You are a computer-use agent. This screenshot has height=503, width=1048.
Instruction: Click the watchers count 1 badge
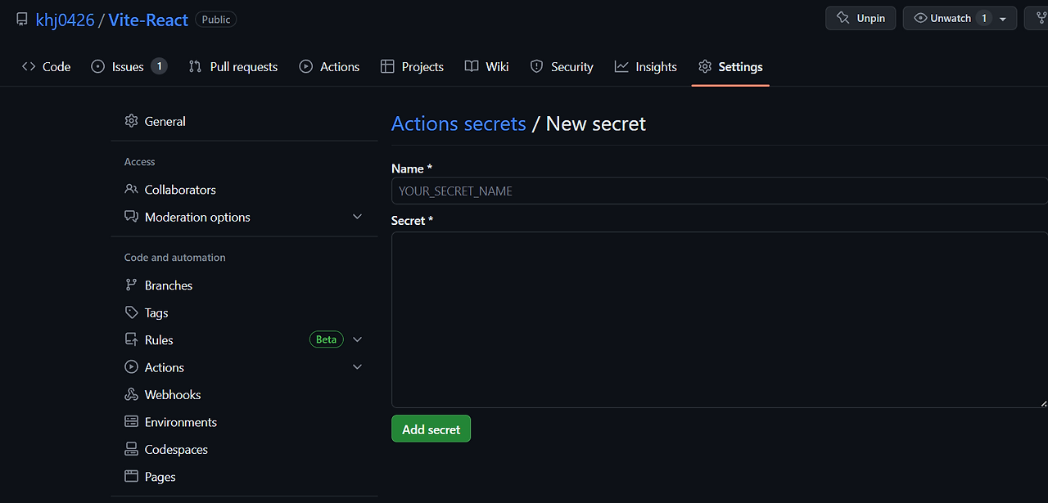(x=984, y=18)
